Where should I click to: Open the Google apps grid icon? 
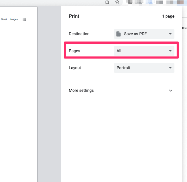coord(24,19)
